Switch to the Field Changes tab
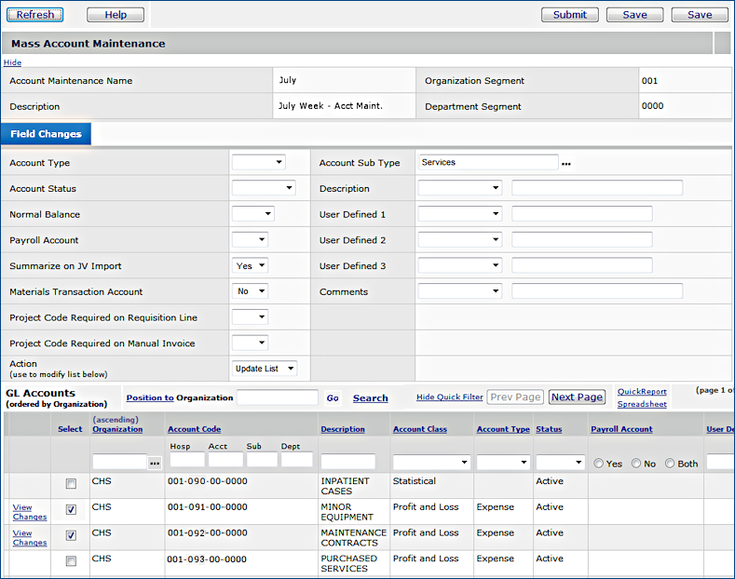735x579 pixels. [46, 134]
